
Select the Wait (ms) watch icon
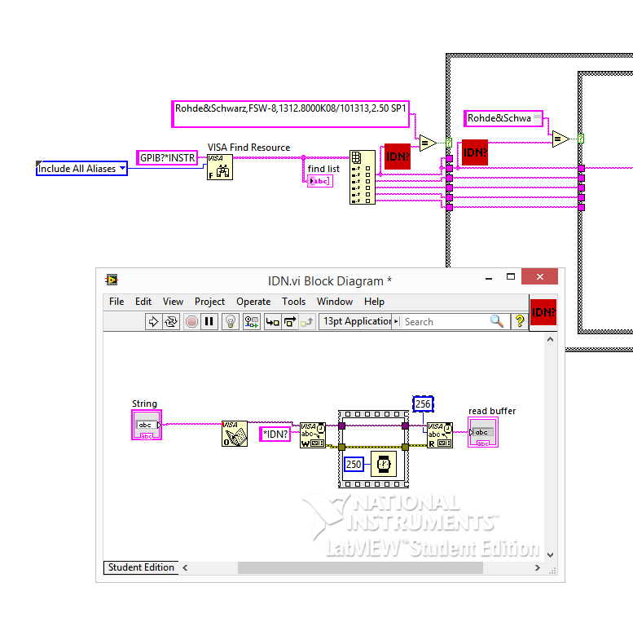[384, 464]
